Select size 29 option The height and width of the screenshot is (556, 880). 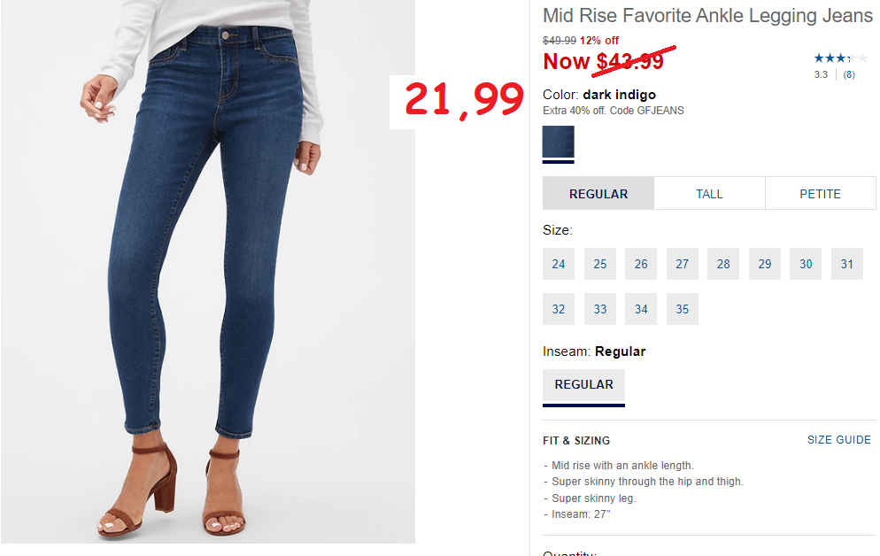(764, 264)
